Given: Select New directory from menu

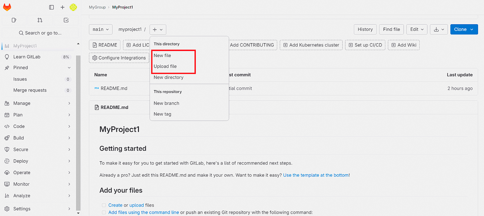Looking at the screenshot, I should click(189, 77).
